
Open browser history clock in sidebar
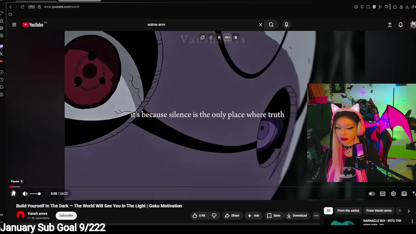tap(2, 80)
